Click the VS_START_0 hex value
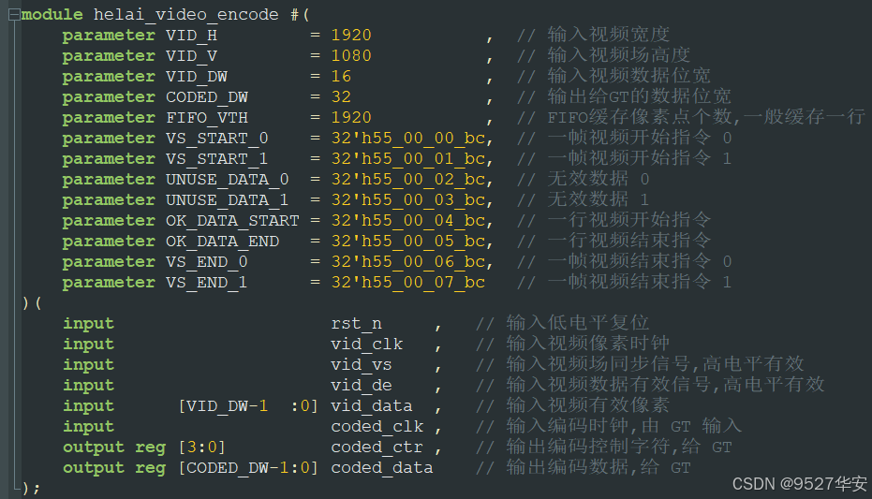The height and width of the screenshot is (499, 872). (x=407, y=139)
